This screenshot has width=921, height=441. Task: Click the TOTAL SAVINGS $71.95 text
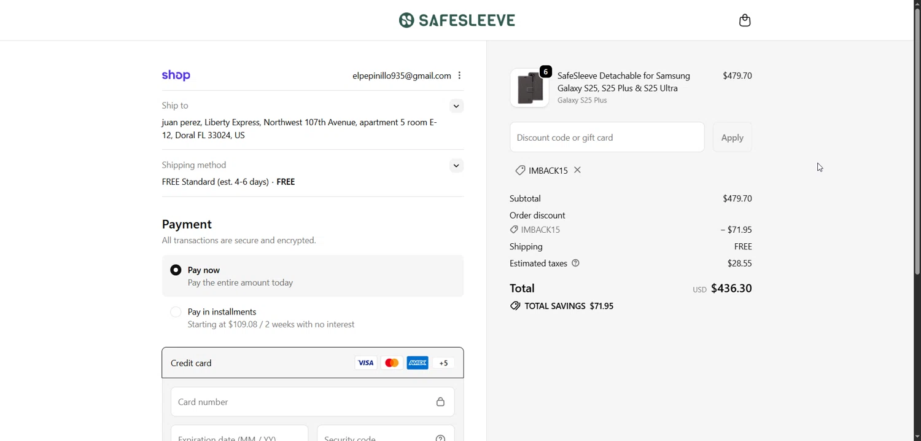pos(569,306)
